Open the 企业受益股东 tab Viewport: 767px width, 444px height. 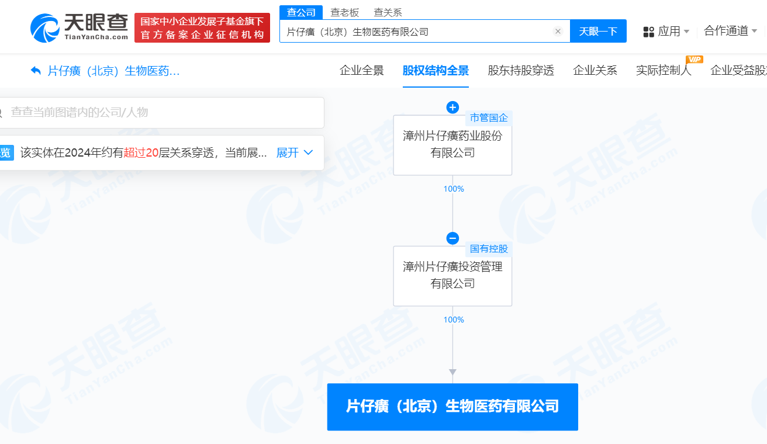[x=738, y=71]
